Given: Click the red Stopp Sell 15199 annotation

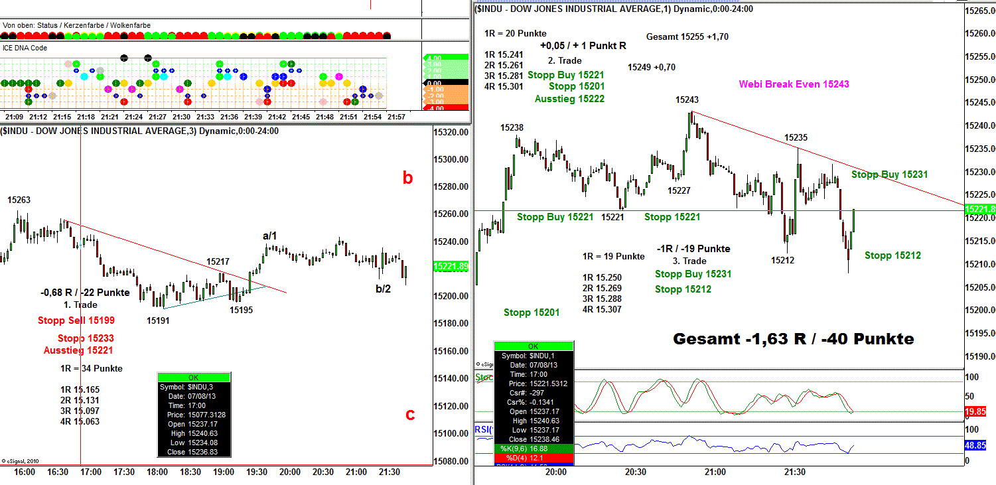Looking at the screenshot, I should pos(76,321).
